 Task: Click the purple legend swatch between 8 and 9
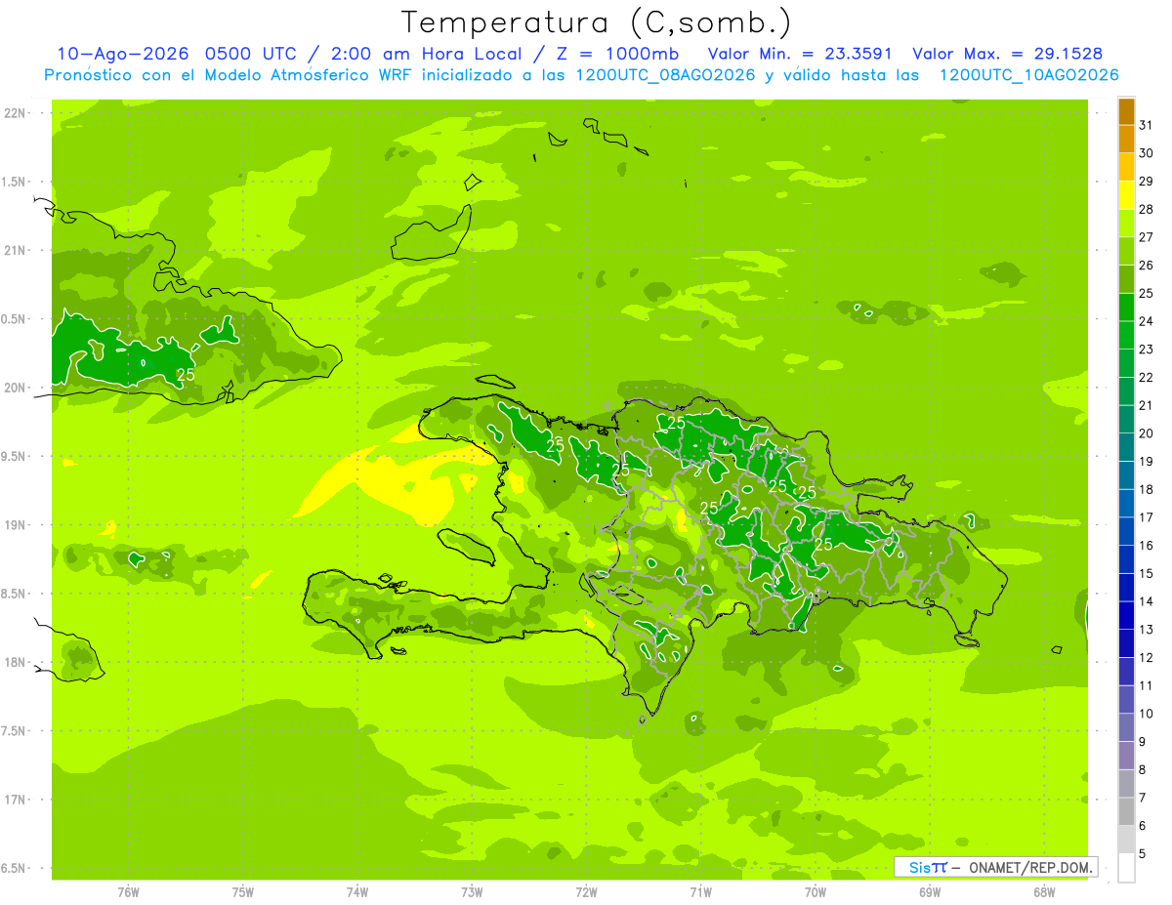[x=1126, y=756]
